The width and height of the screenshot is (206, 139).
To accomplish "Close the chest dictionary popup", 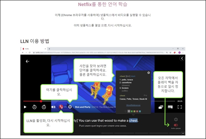I will pyautogui.click(x=149, y=73).
